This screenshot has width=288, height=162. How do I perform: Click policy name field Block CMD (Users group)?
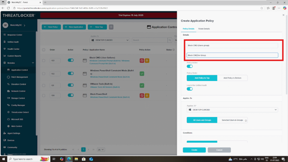click(232, 45)
